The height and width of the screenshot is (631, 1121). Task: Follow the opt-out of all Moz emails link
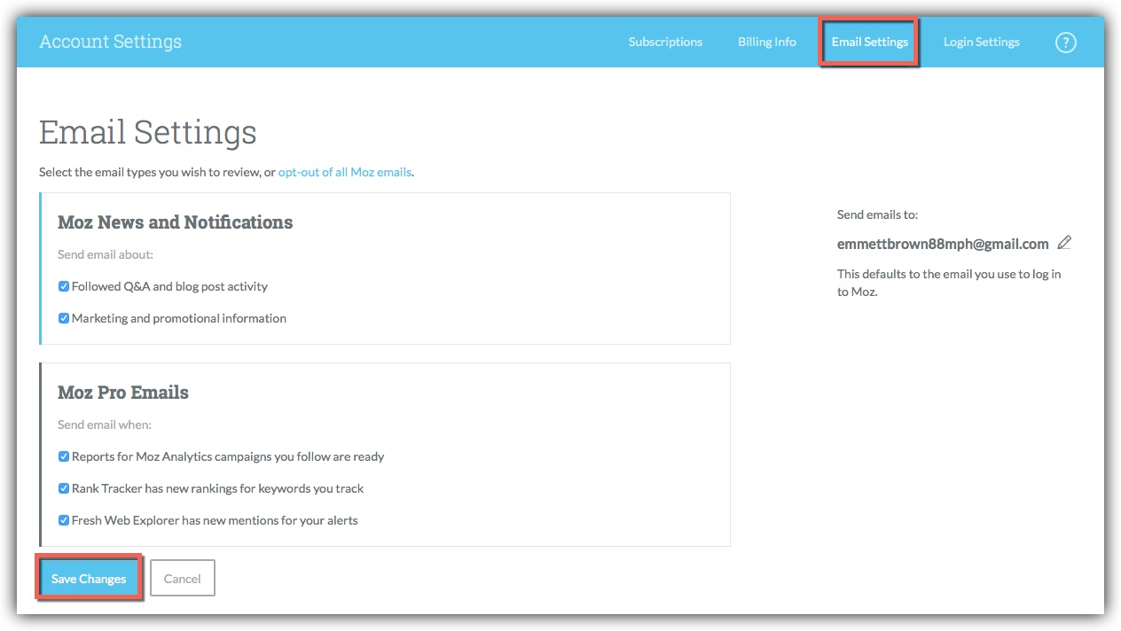345,172
